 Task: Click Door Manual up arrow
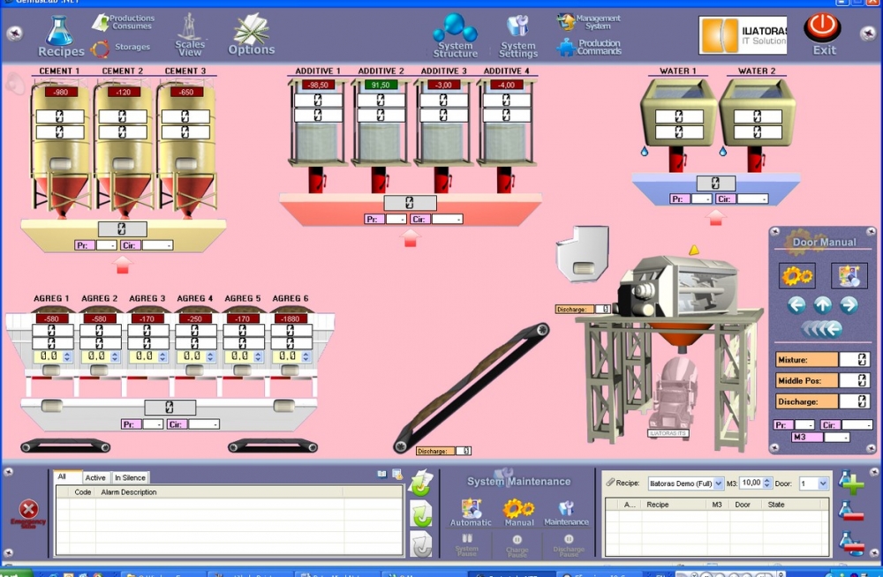[823, 305]
